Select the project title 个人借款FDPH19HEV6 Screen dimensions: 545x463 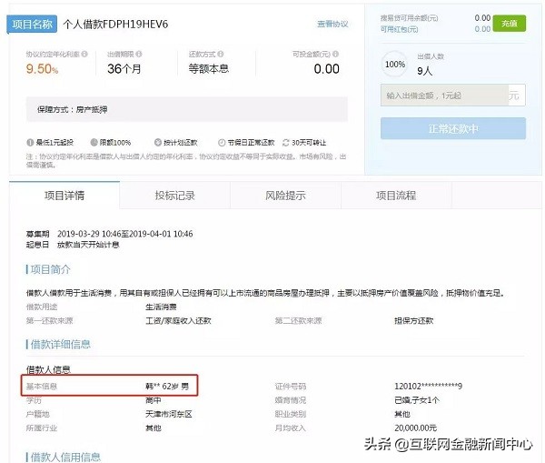[x=115, y=24]
